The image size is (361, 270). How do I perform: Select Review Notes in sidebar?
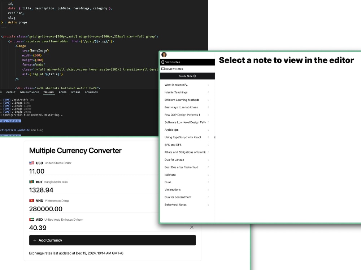(187, 69)
